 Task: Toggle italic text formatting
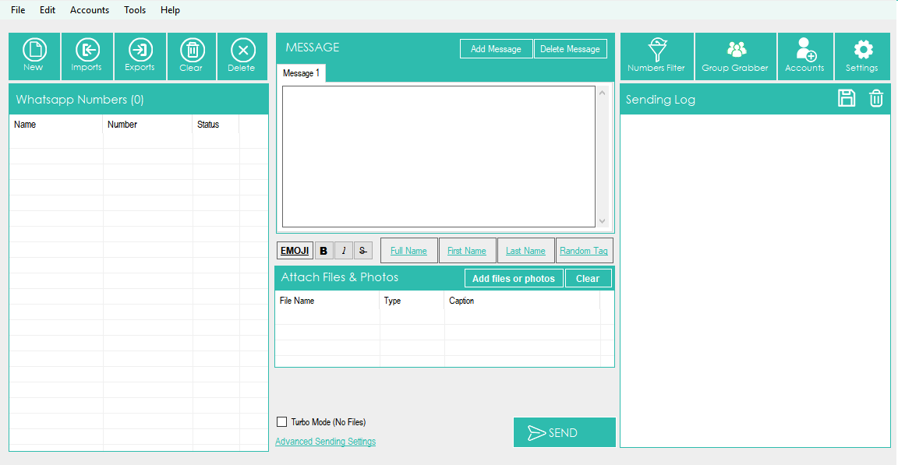[x=344, y=251]
